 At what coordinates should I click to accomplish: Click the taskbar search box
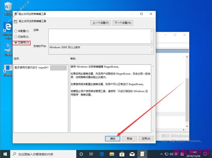coord(43,154)
